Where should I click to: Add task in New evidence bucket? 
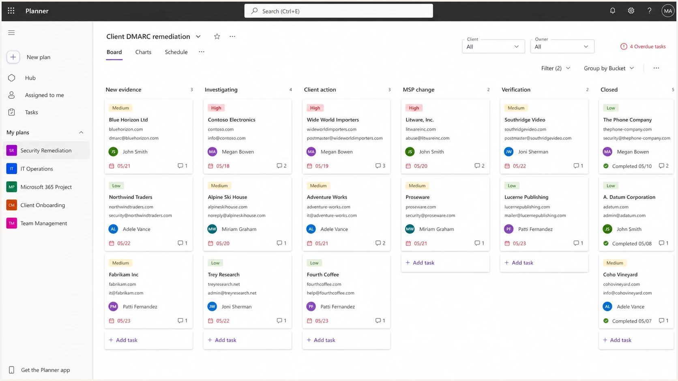(148, 340)
